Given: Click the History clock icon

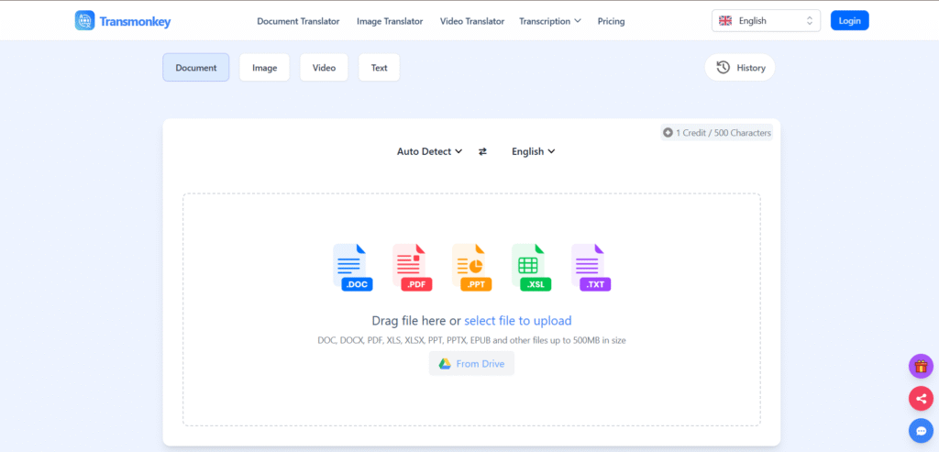Looking at the screenshot, I should coord(724,68).
